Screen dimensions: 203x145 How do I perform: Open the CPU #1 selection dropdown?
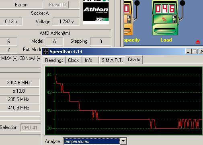pyautogui.click(x=31, y=127)
